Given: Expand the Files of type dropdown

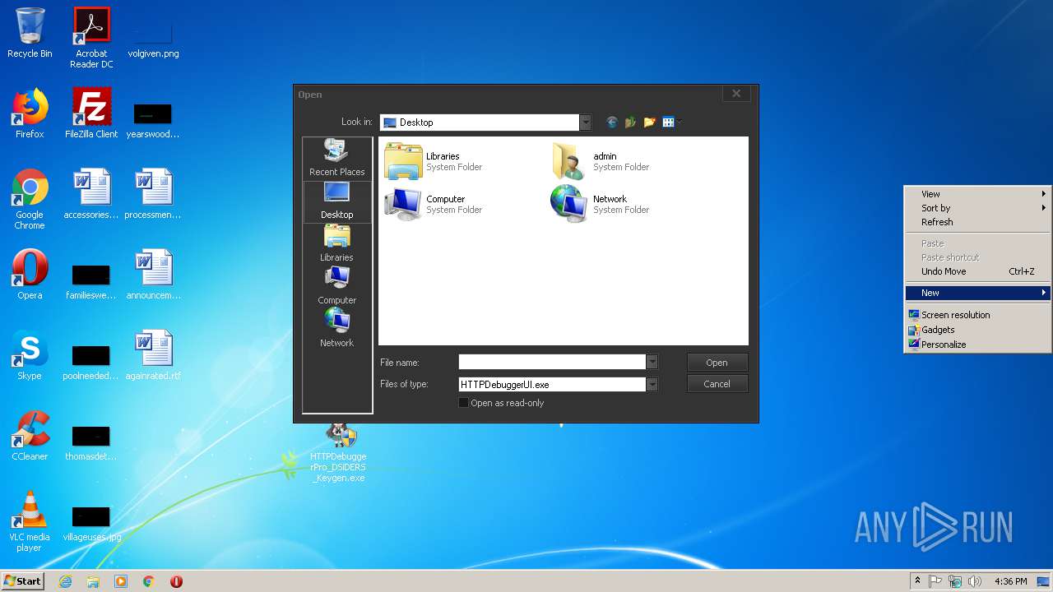Looking at the screenshot, I should tap(652, 384).
